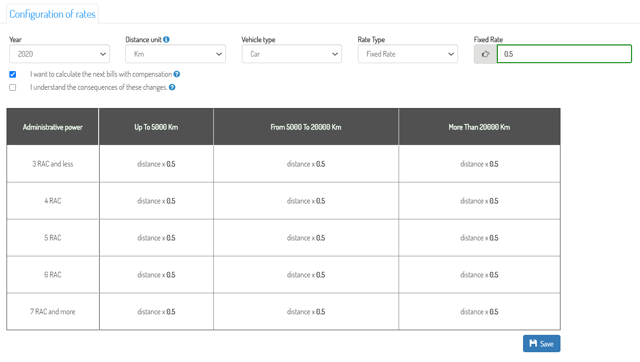The image size is (640, 362).
Task: Click the Administrative power column header
Action: click(x=53, y=127)
